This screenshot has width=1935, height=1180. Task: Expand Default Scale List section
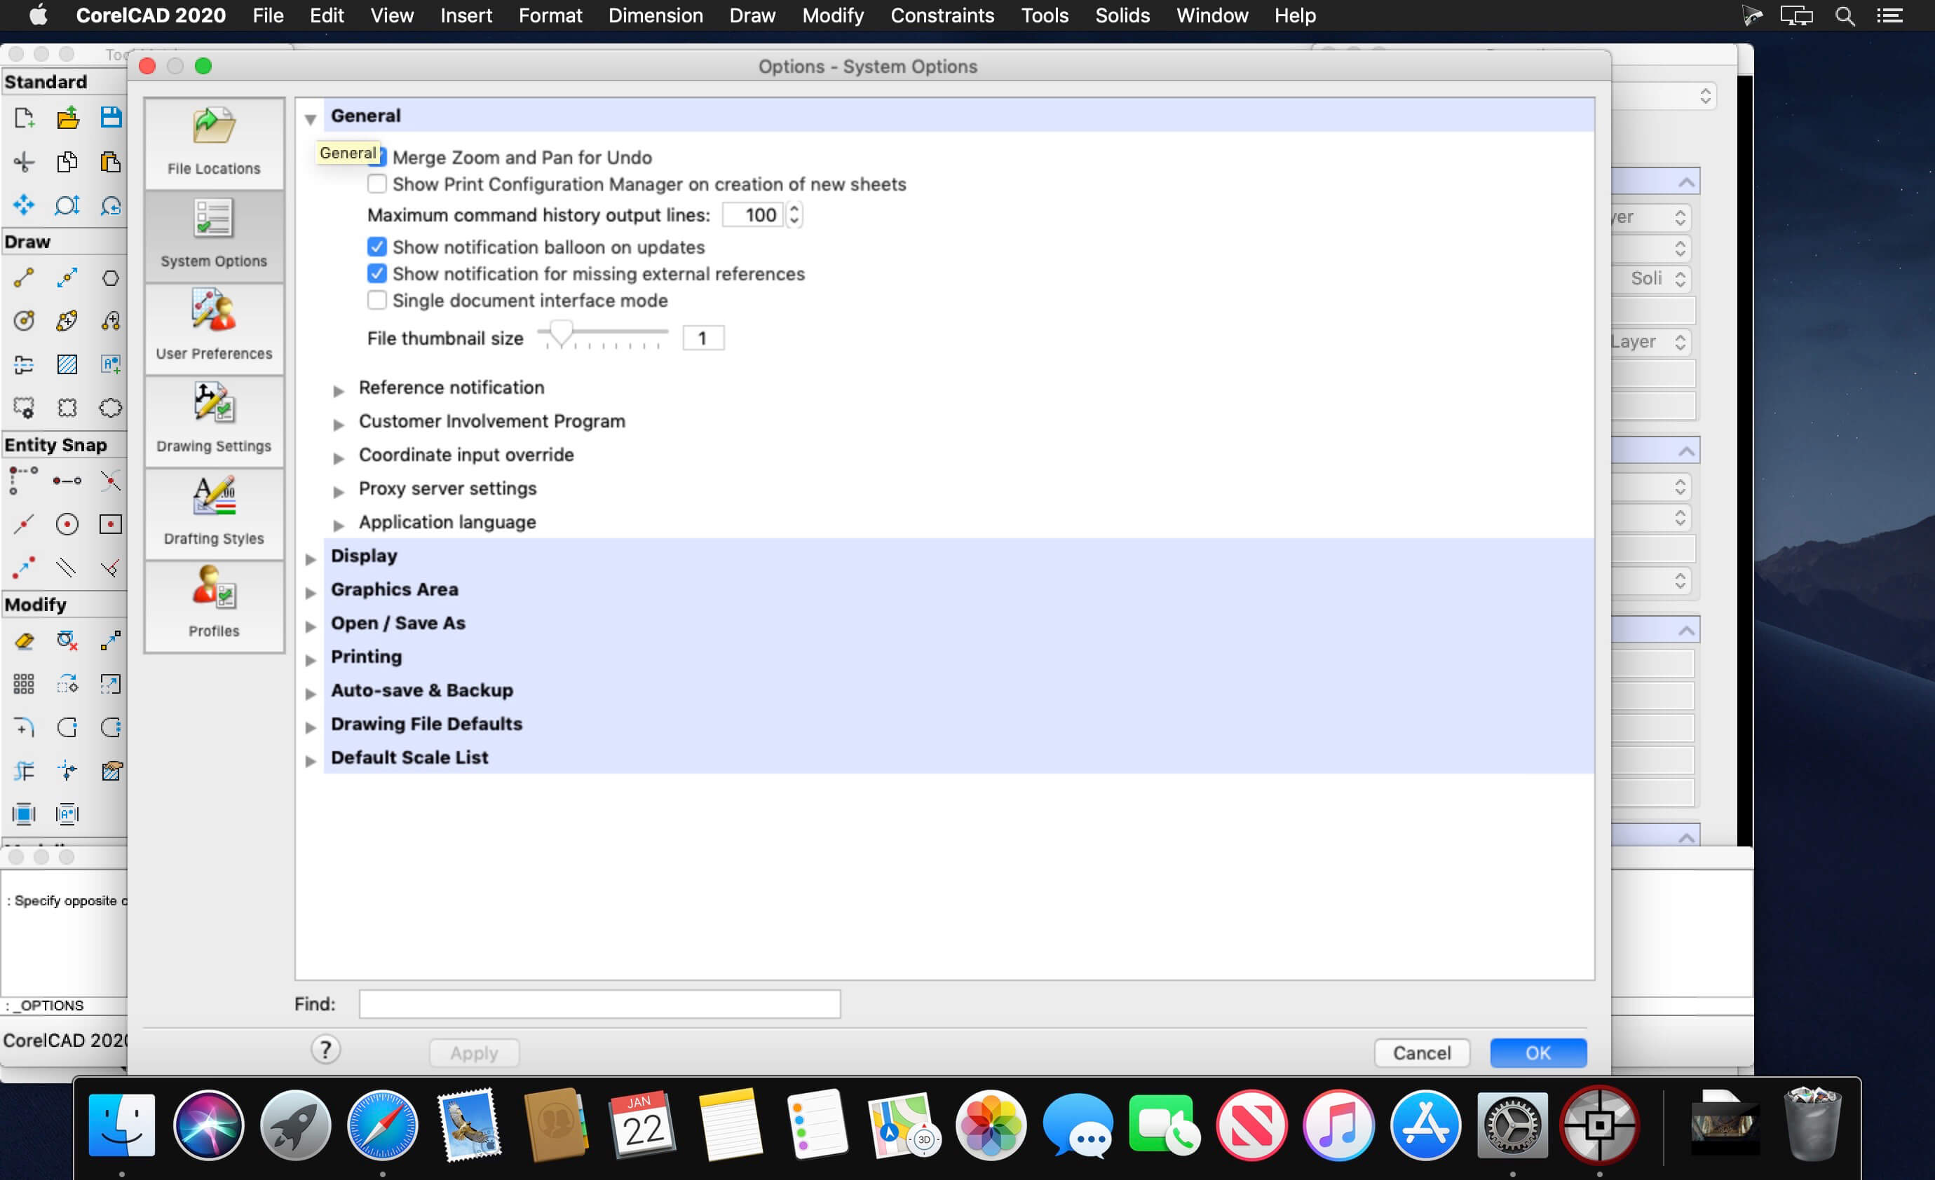(x=310, y=761)
